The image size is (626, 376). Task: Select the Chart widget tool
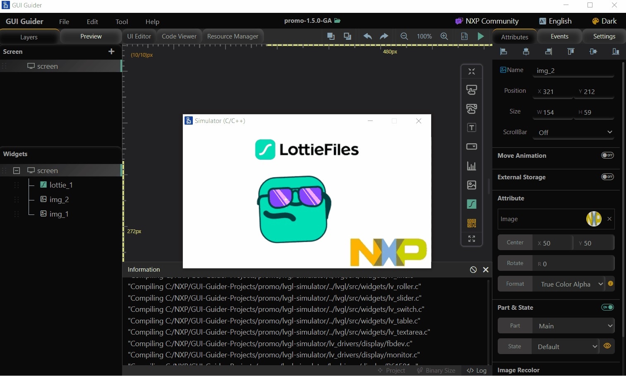coord(472,166)
